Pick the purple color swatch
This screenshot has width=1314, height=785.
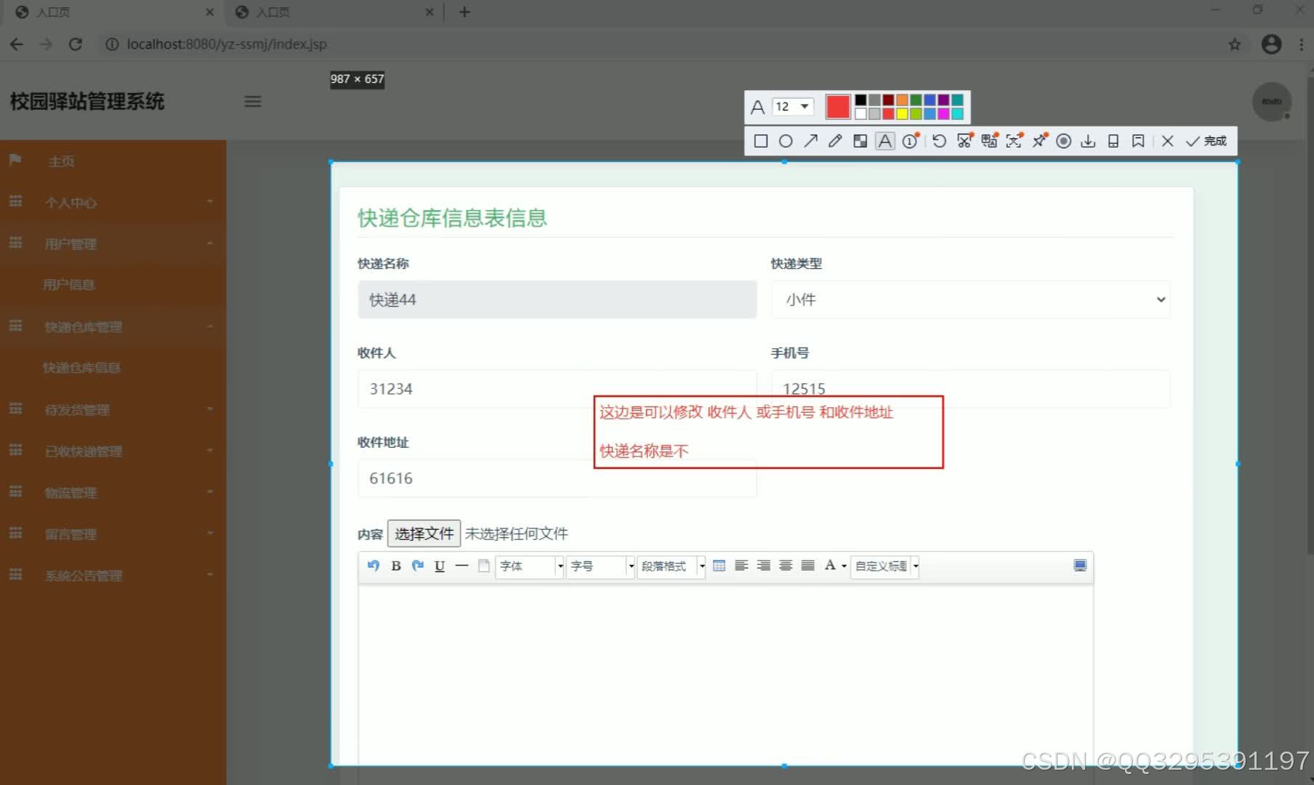[x=943, y=100]
